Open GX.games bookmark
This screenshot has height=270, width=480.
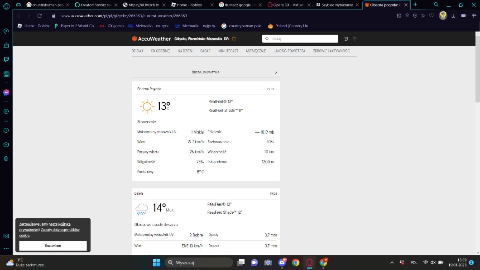pos(112,26)
